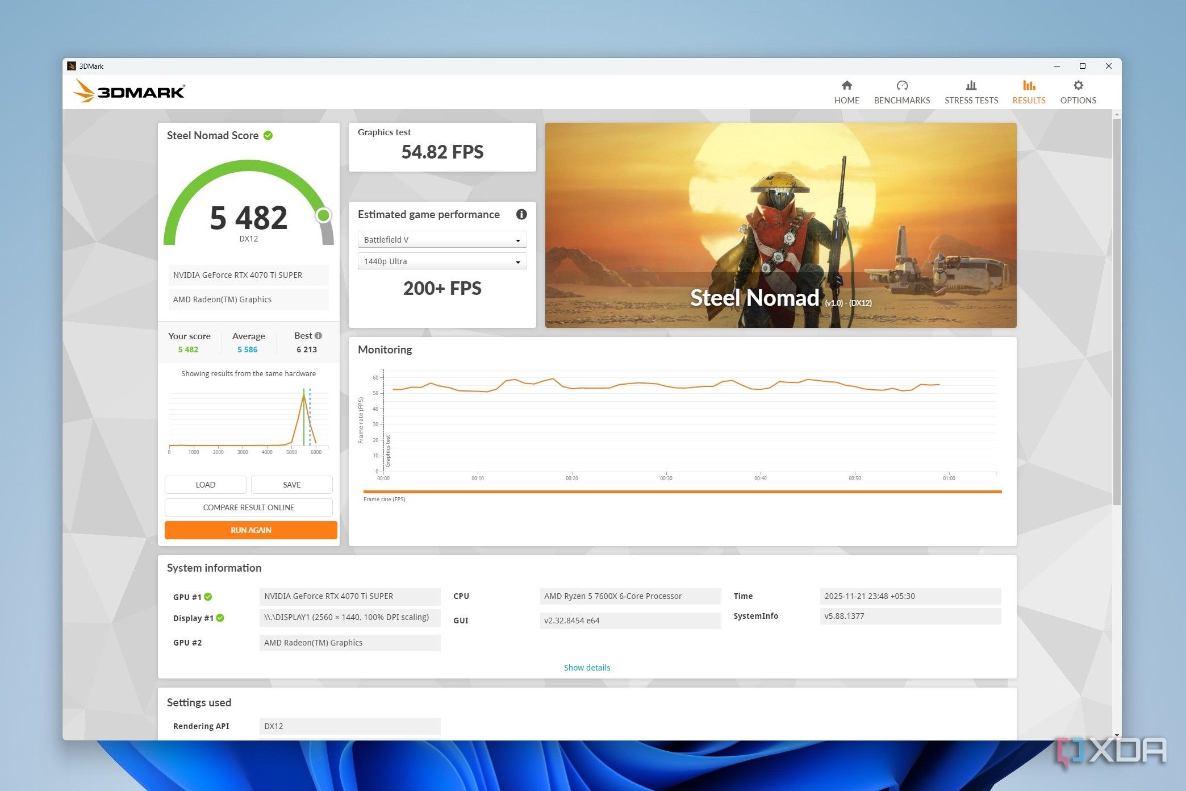Viewport: 1186px width, 791px height.
Task: Click the Steel Nomad Score validation checkmark
Action: [268, 135]
